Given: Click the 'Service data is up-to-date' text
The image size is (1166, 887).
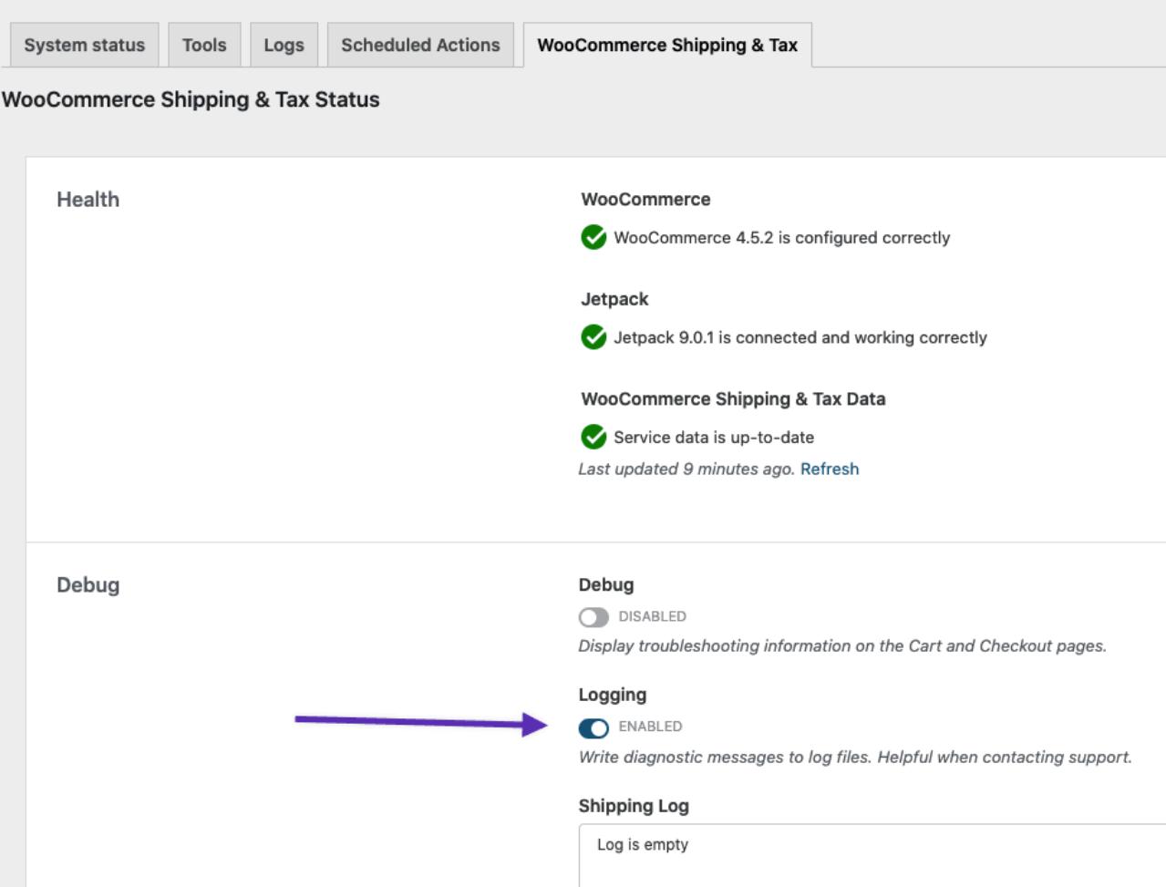Looking at the screenshot, I should tap(714, 438).
